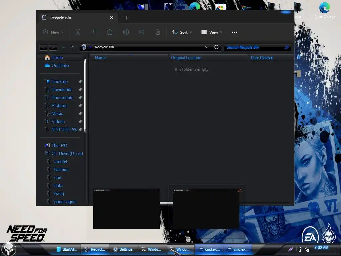The height and width of the screenshot is (256, 341).
Task: Open the View dropdown menu
Action: click(212, 32)
